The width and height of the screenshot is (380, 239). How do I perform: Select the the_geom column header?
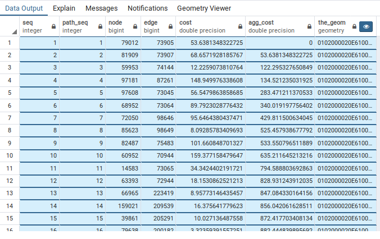346,26
